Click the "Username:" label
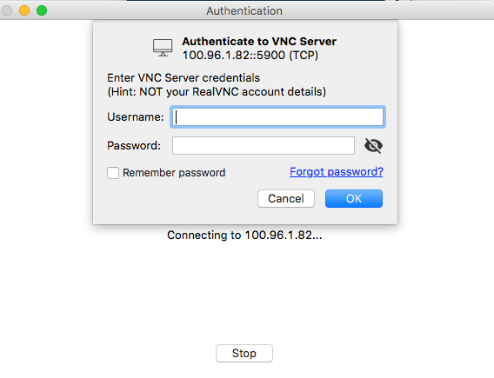 [x=136, y=117]
